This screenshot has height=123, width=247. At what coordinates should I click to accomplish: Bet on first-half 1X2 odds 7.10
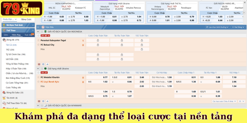pos(234,77)
